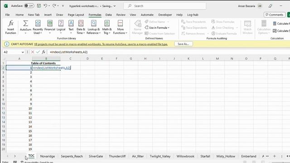Switch to the Data ribbon tab
Image resolution: width=290 pixels, height=163 pixels.
click(x=108, y=15)
